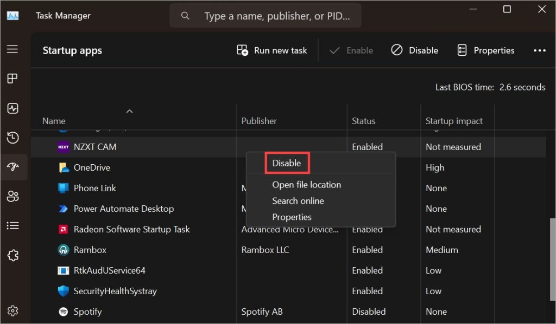
Task: Sort by the Name column header
Action: point(54,121)
